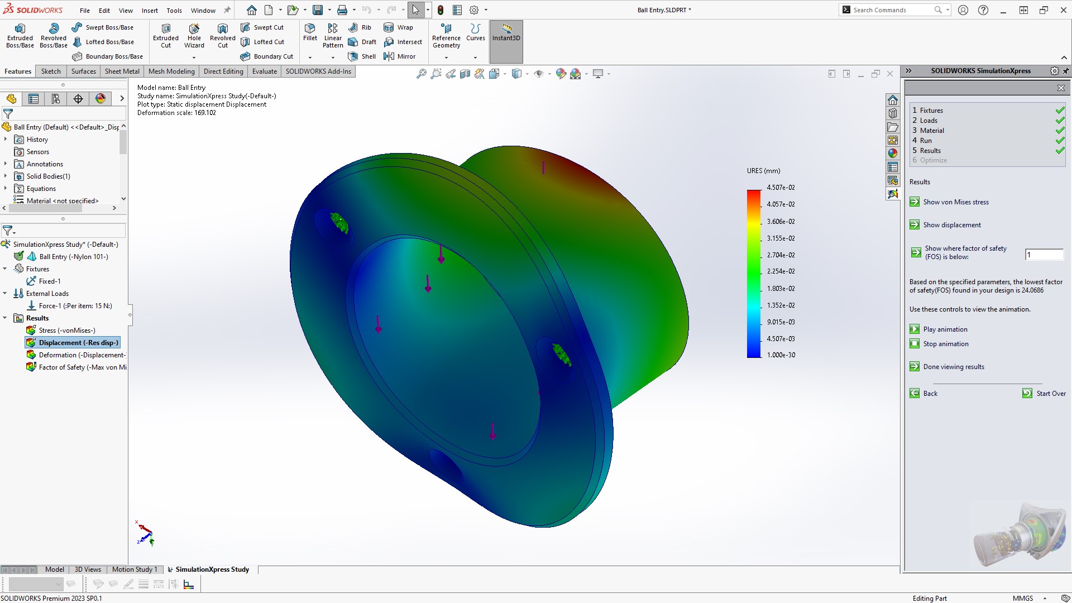Toggle Hide/Show Items visibility control
Image resolution: width=1072 pixels, height=603 pixels.
(540, 73)
